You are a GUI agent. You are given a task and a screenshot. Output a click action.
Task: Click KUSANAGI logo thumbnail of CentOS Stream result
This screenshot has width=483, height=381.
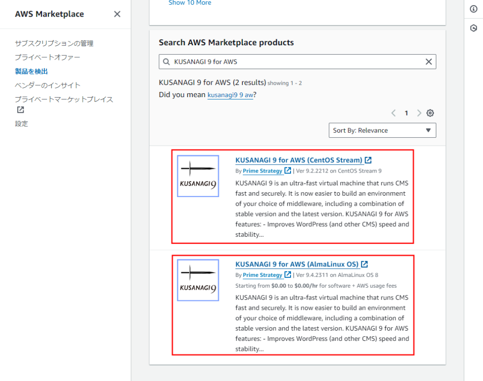(198, 176)
